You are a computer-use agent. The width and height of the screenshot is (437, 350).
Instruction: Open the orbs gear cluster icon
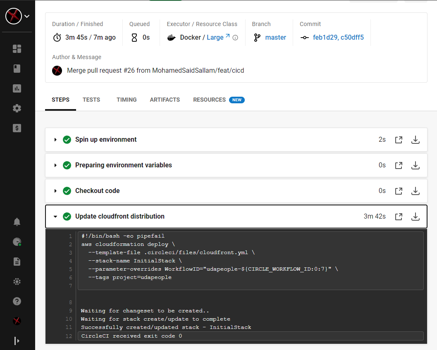coord(17,281)
